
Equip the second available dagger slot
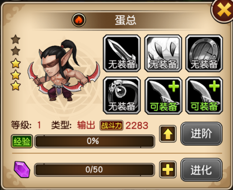point(204,96)
